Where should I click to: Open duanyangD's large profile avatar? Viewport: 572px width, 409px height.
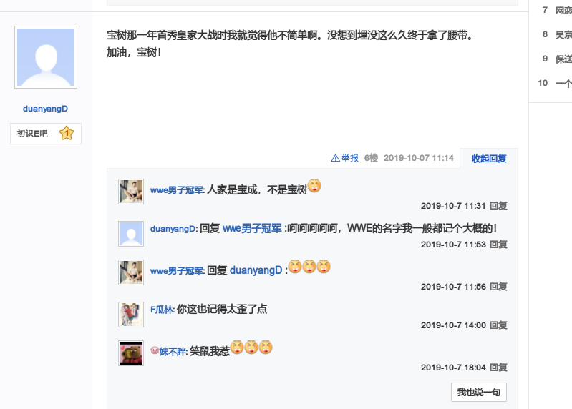tap(46, 57)
